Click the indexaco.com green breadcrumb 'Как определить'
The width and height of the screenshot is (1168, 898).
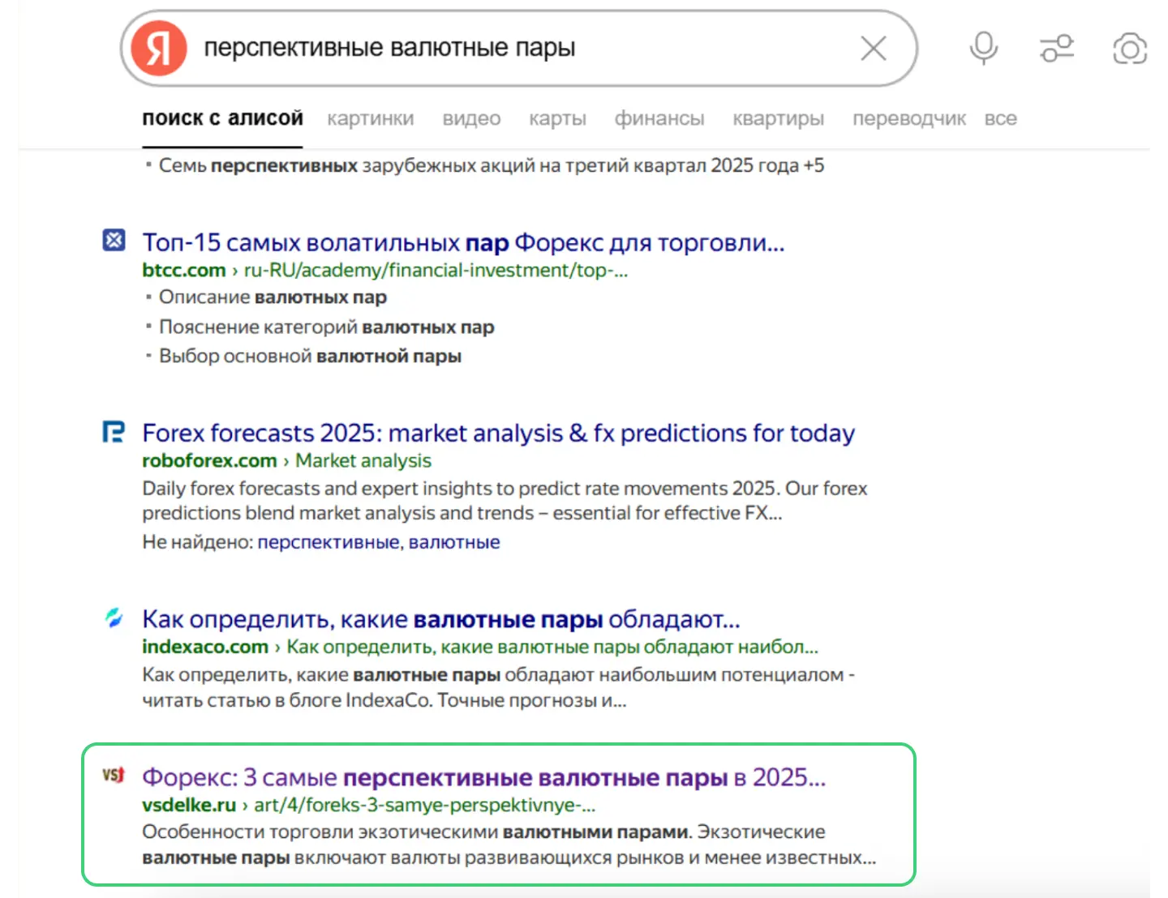tap(552, 647)
